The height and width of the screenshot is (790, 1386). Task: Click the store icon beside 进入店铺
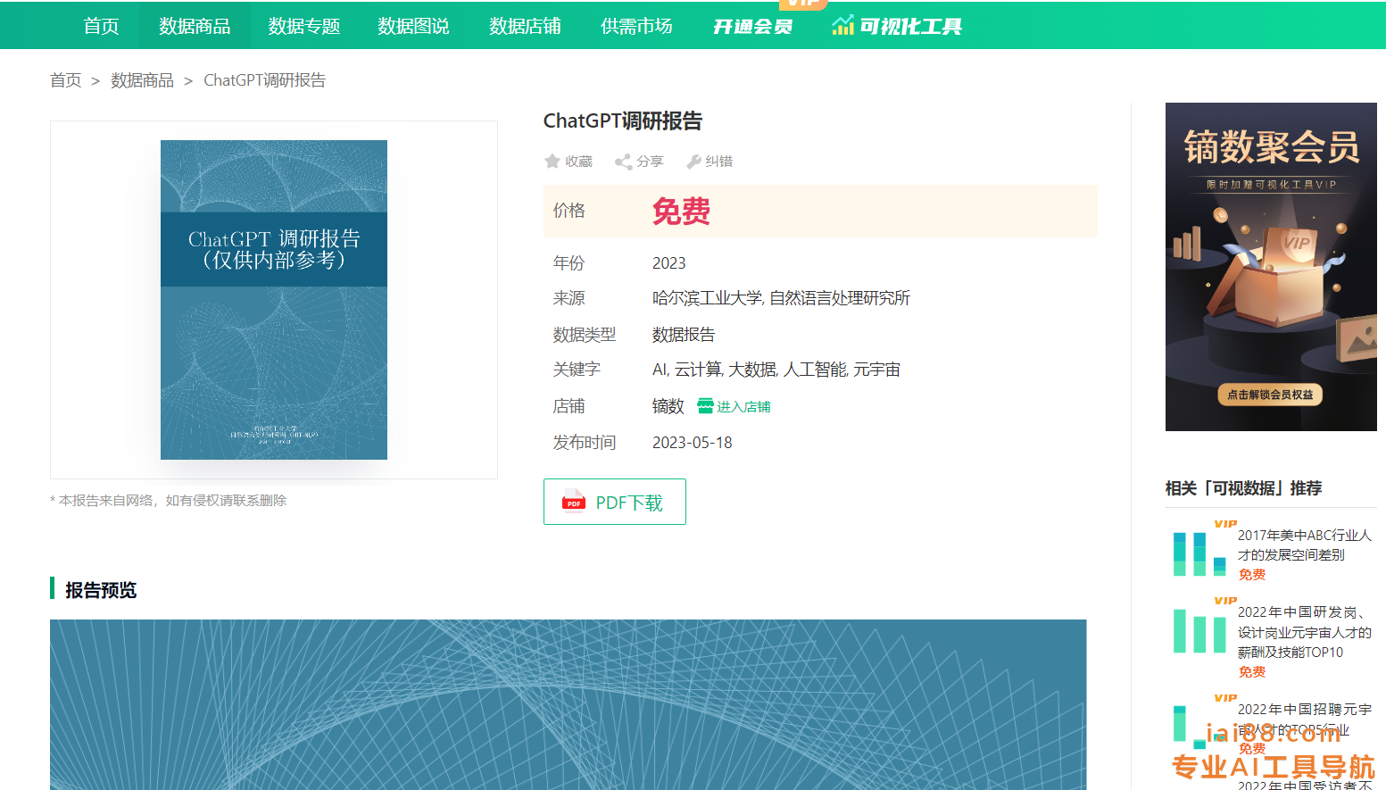705,406
